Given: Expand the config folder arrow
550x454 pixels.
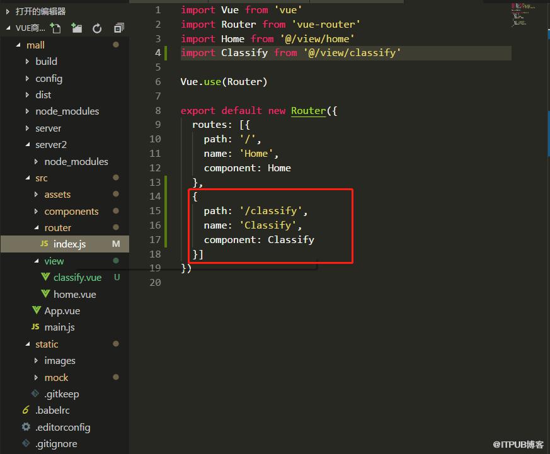Looking at the screenshot, I should [x=27, y=78].
